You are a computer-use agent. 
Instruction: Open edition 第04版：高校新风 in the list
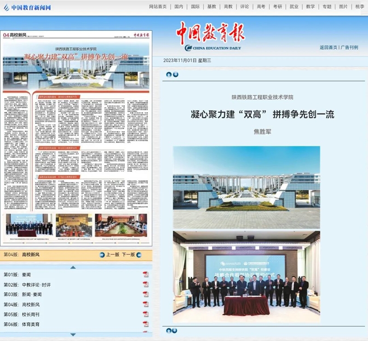(22, 305)
